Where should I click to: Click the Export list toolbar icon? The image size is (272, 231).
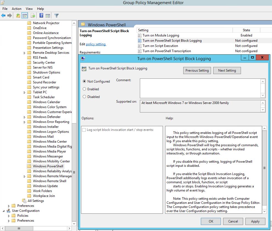[x=33, y=16]
